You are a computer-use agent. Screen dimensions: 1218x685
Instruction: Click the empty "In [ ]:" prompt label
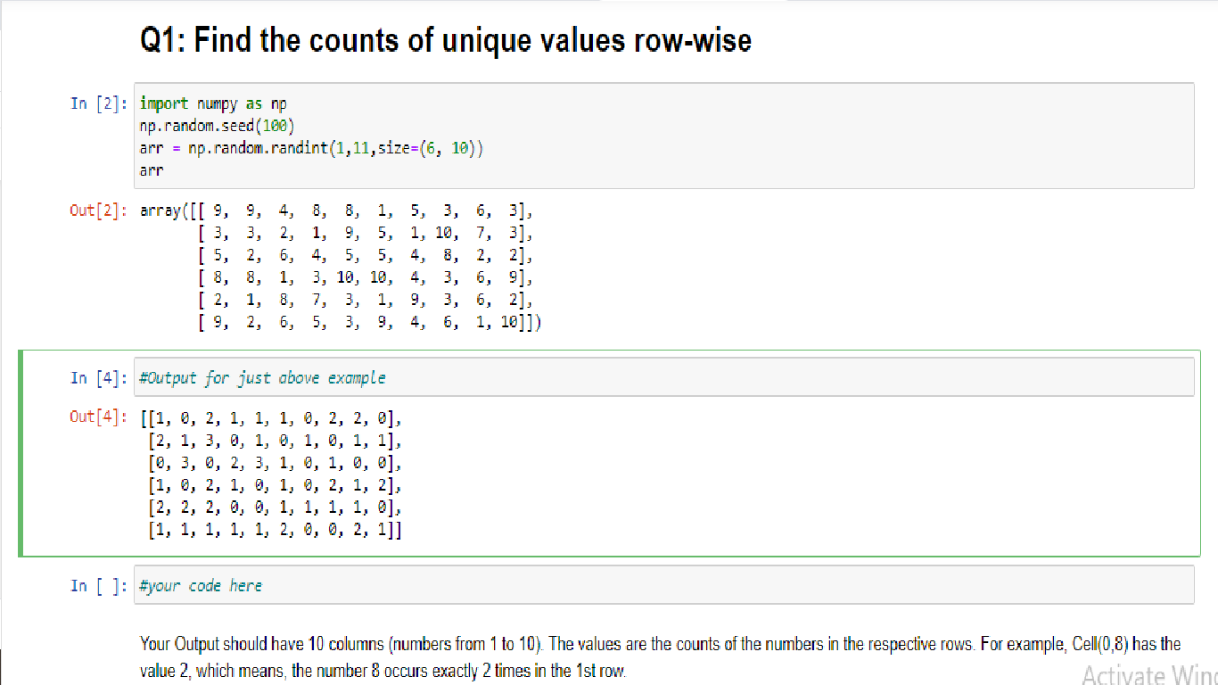(x=99, y=585)
